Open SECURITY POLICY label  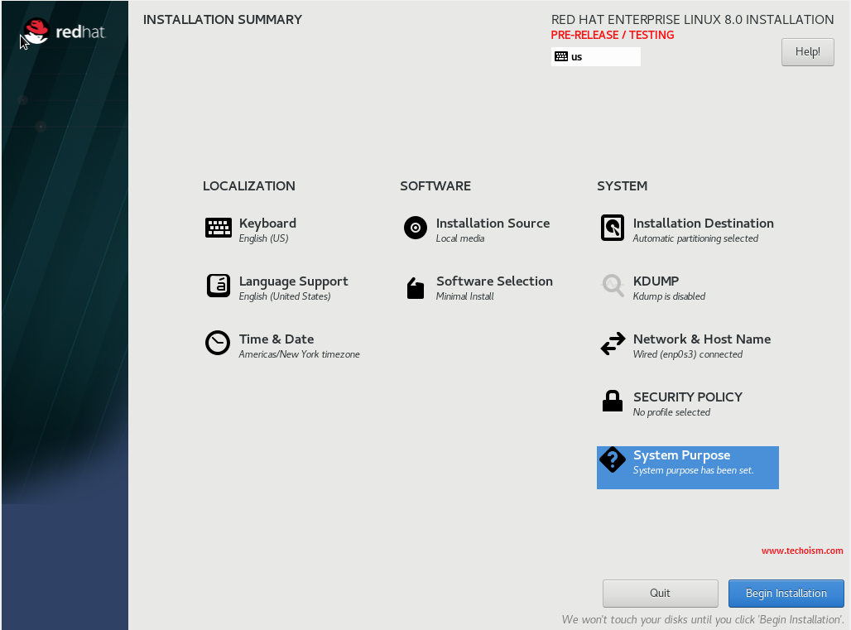pos(688,397)
